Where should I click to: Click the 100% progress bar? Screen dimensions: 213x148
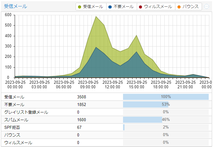(166, 97)
